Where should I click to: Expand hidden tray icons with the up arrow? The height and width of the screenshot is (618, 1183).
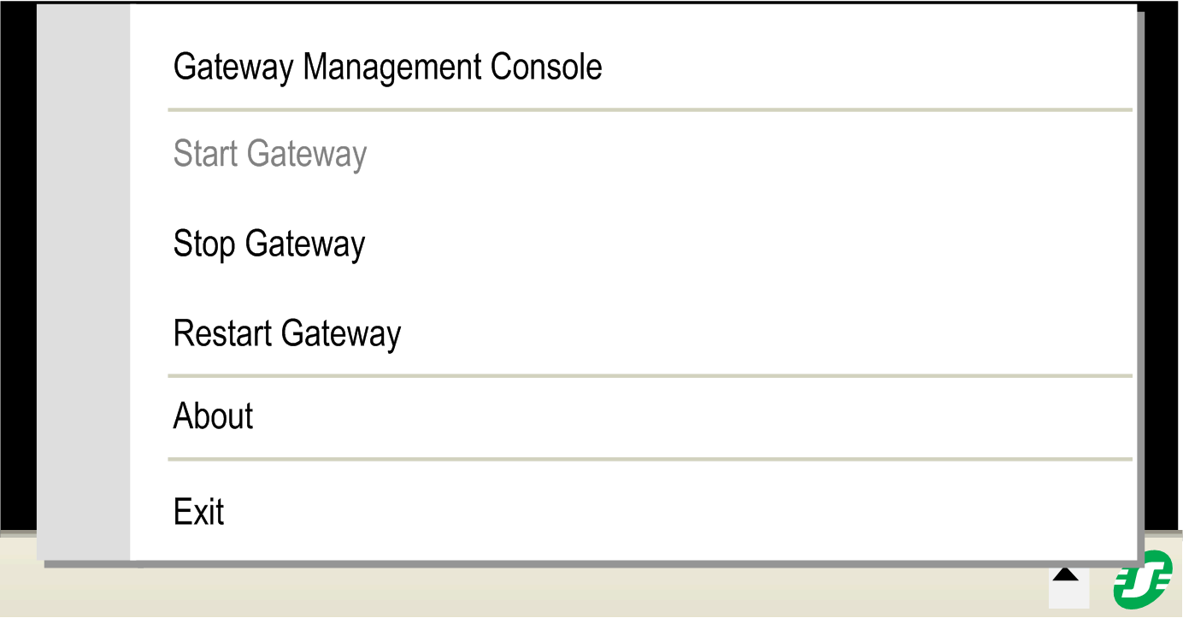1068,578
